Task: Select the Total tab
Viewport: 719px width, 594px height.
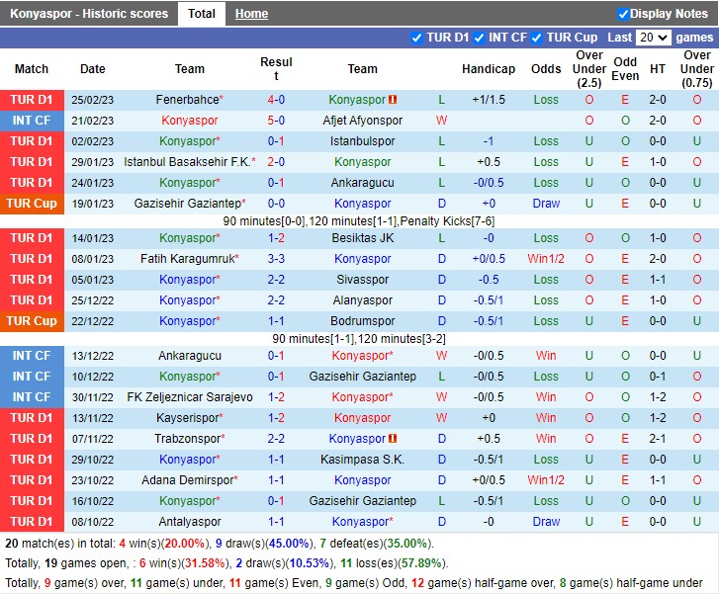Action: (202, 14)
